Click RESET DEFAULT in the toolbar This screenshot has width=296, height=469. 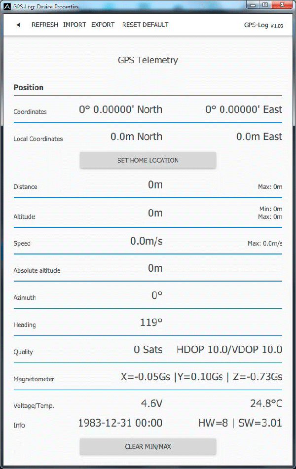[145, 25]
